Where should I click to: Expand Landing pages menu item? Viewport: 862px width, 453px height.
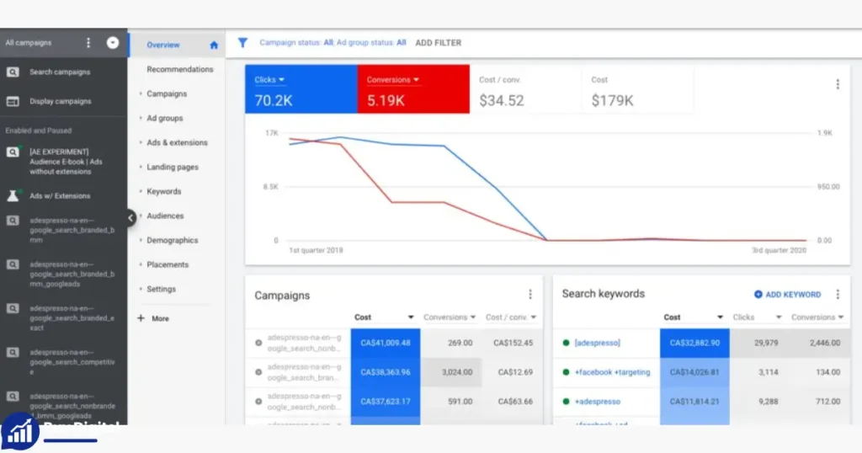(172, 167)
